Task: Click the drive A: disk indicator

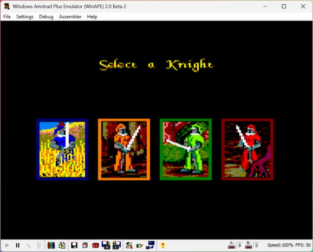Action: tap(232, 245)
